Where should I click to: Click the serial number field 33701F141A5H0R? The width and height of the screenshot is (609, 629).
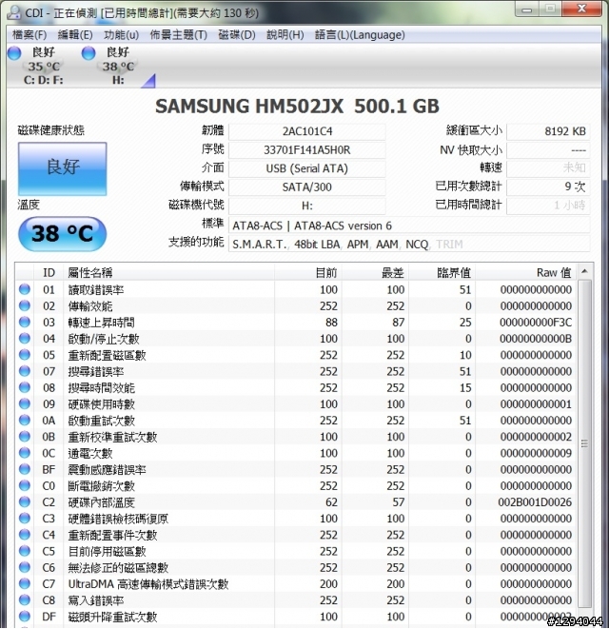coord(307,150)
